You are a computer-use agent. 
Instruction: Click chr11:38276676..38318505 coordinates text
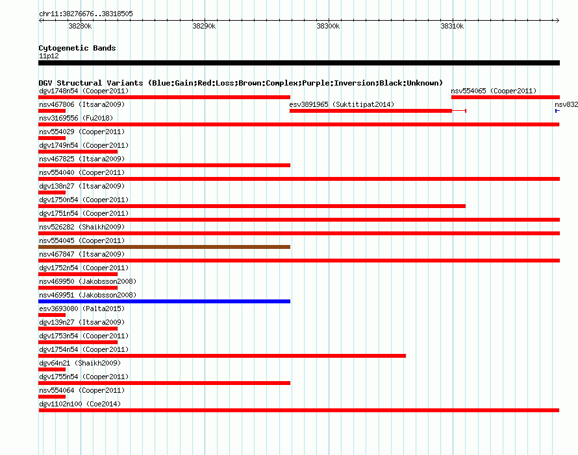(x=86, y=14)
